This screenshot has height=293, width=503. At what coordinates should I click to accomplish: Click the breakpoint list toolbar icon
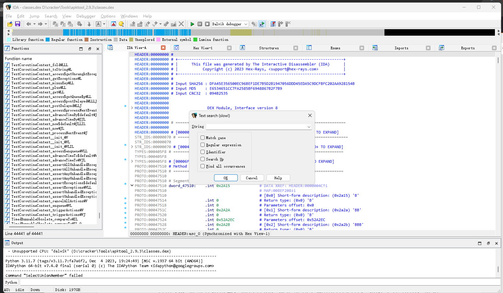tap(273, 24)
